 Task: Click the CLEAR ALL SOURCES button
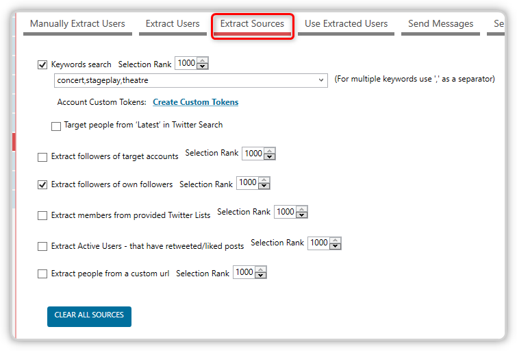89,317
